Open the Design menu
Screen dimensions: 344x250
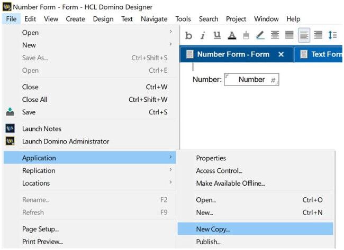tap(103, 19)
